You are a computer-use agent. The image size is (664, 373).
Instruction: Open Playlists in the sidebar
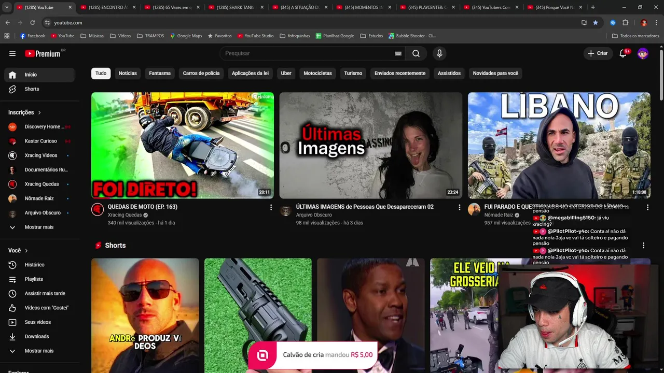point(39,279)
